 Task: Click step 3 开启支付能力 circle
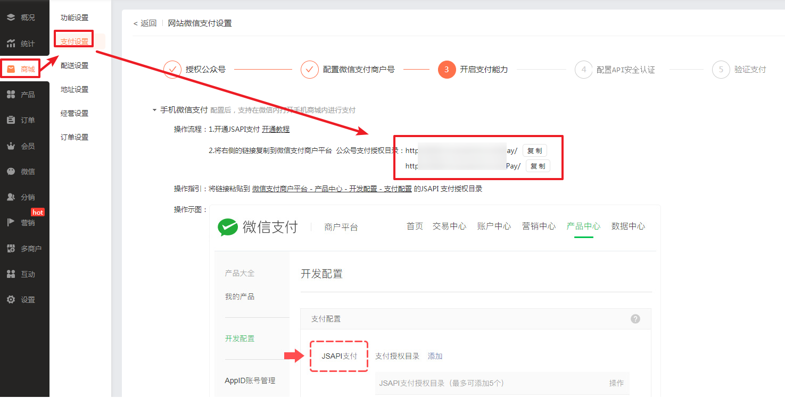(447, 70)
